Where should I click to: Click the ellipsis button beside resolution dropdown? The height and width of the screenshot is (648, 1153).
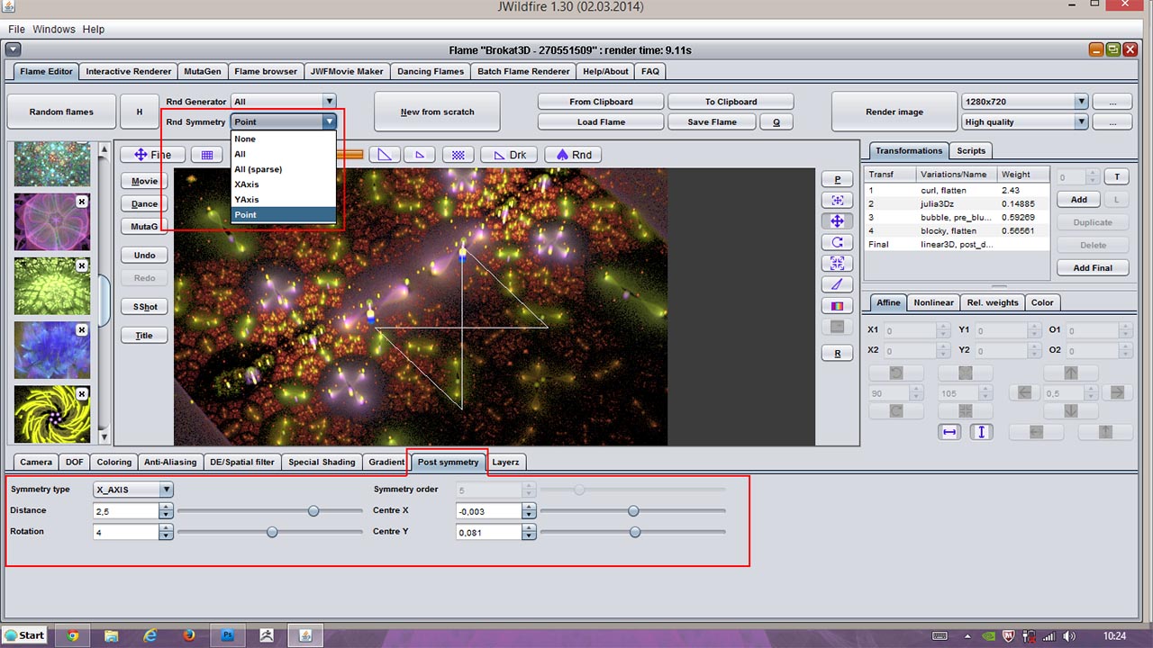[1112, 102]
